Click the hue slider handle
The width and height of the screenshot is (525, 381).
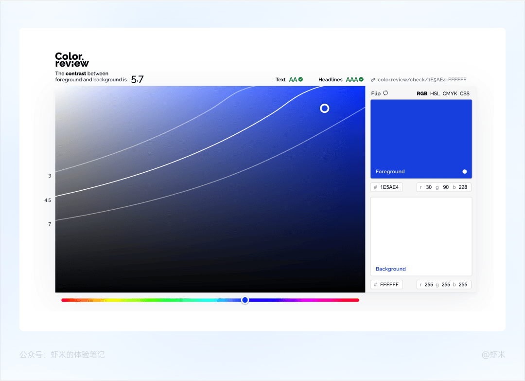point(245,300)
